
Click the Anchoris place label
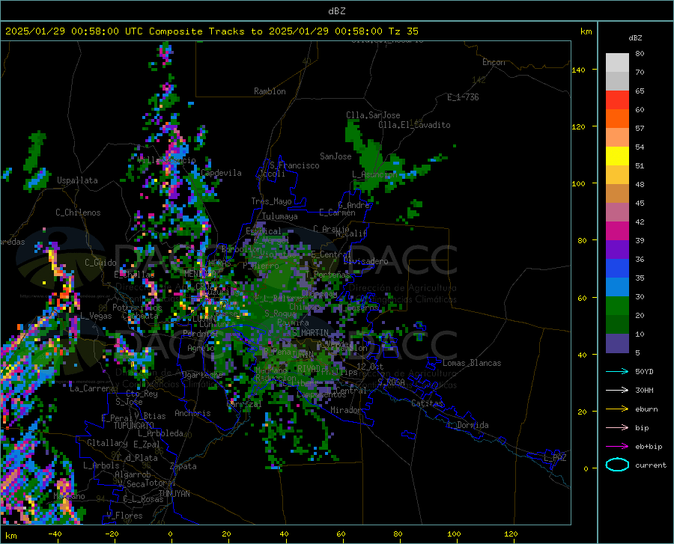pos(192,413)
